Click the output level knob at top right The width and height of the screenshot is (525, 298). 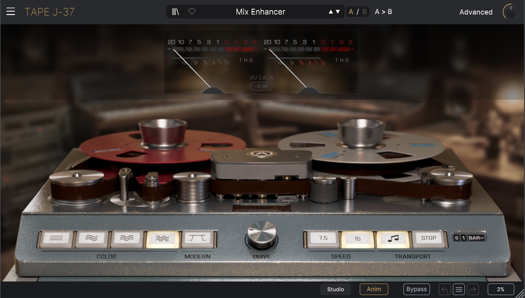pos(510,12)
